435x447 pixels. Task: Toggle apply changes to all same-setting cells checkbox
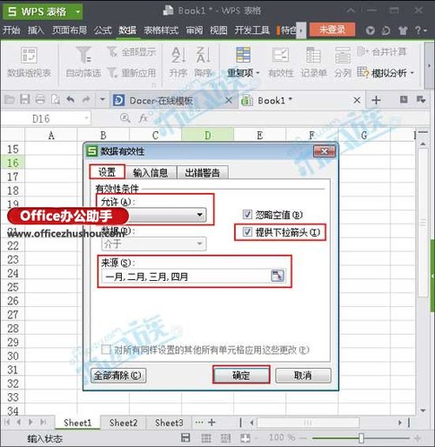tap(106, 350)
